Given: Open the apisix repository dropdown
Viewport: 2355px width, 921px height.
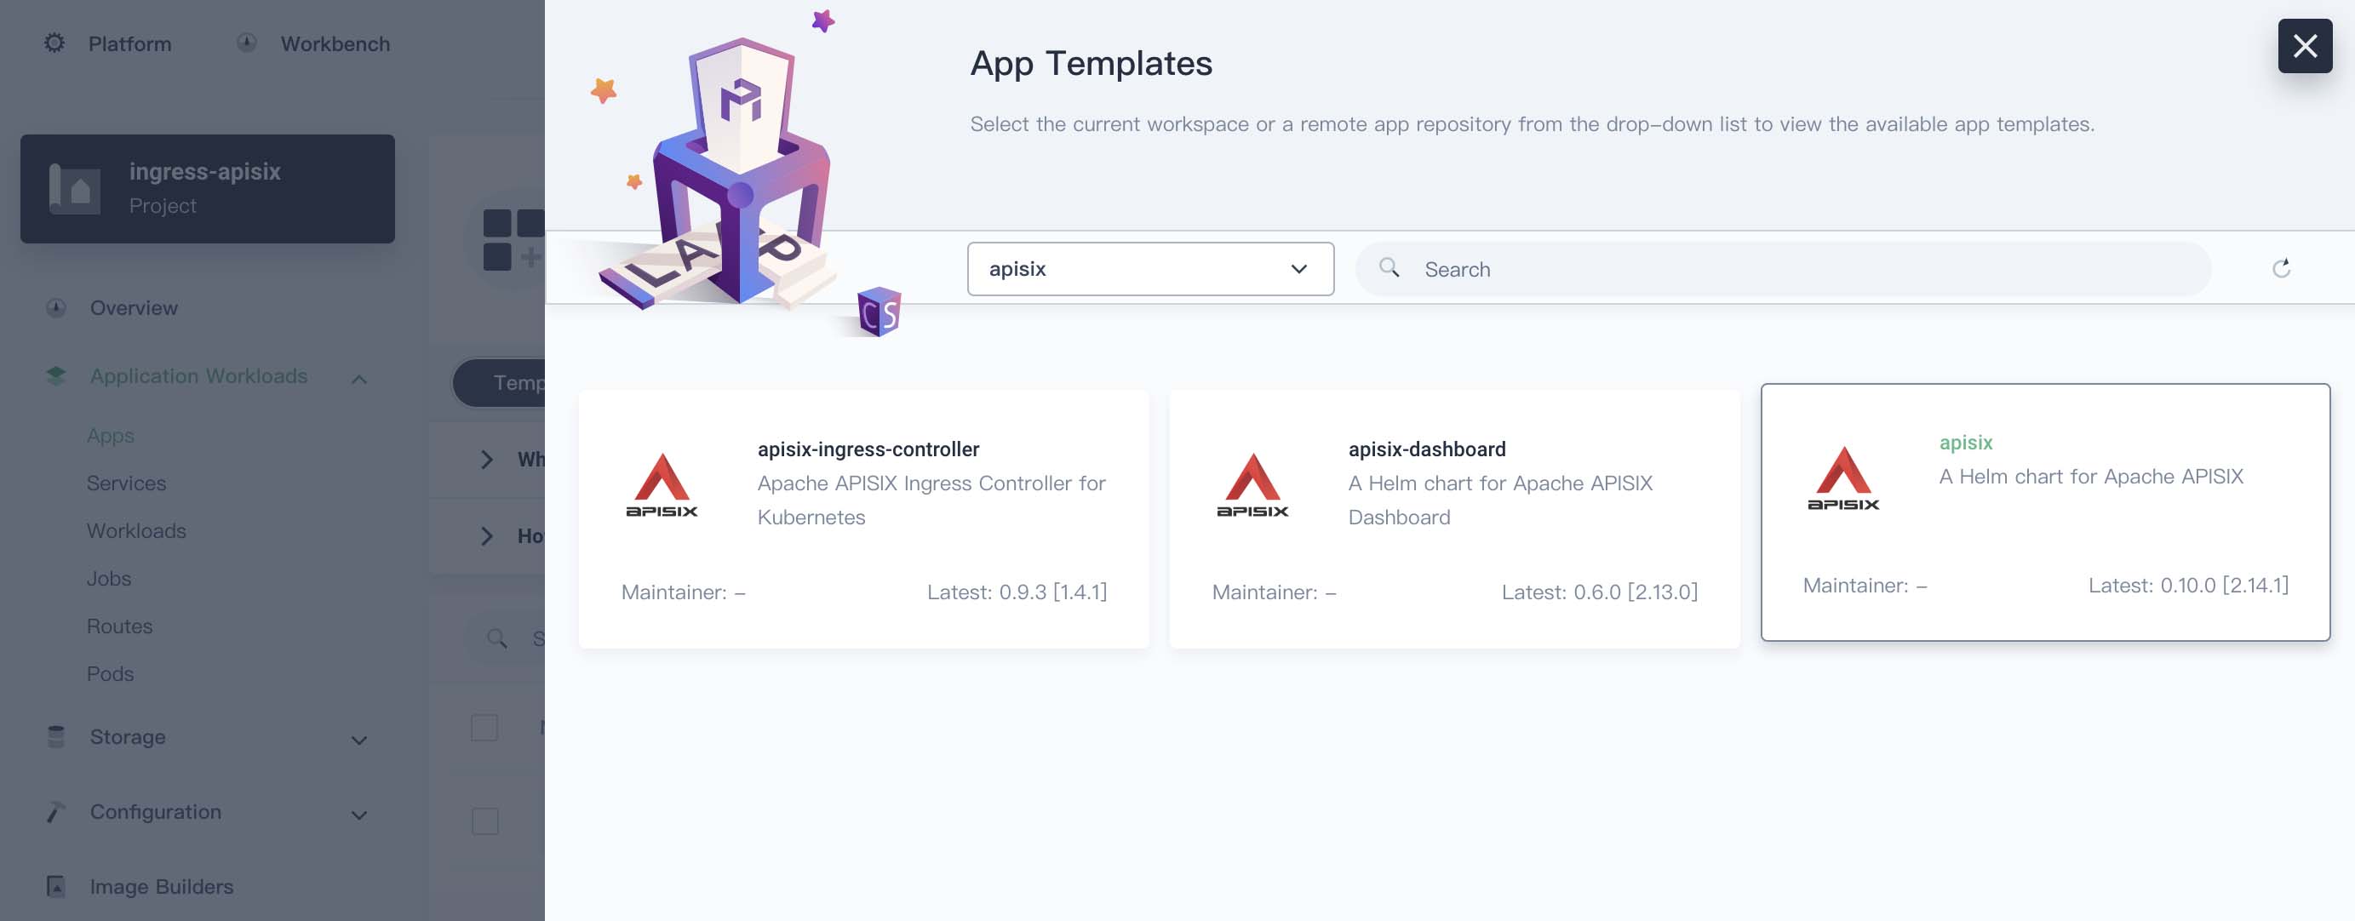Looking at the screenshot, I should pyautogui.click(x=1150, y=269).
